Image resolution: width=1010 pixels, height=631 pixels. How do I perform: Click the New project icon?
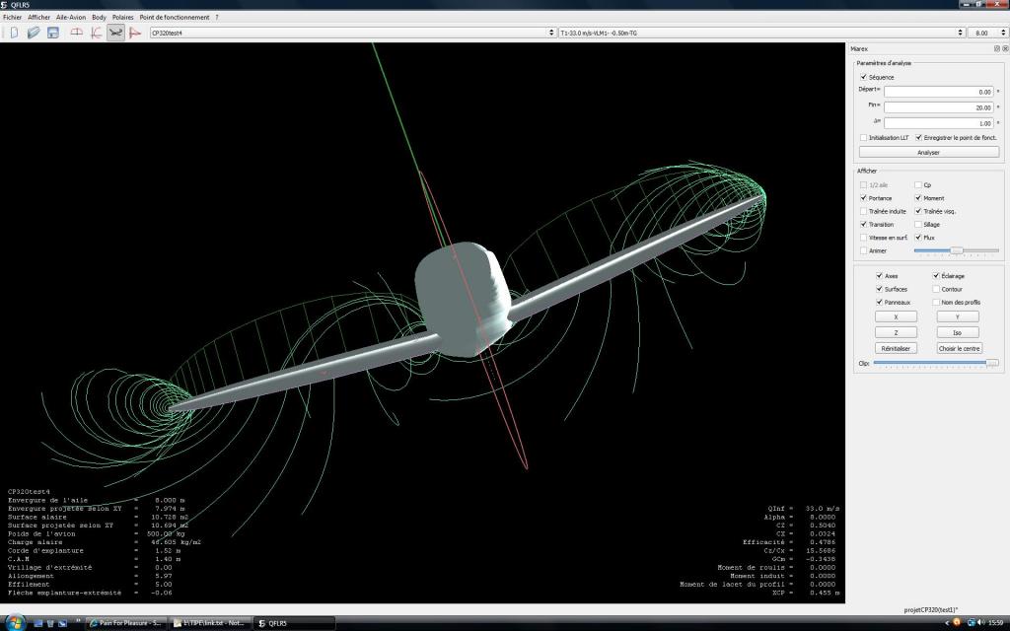14,33
